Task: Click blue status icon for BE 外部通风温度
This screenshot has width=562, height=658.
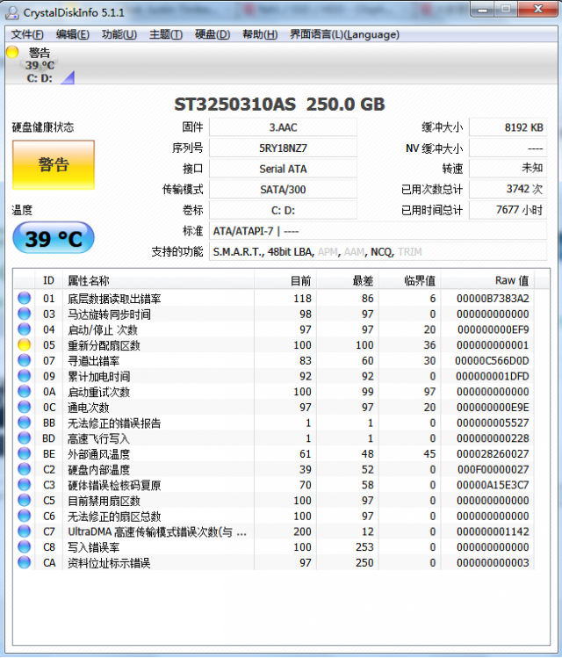Action: (25, 453)
